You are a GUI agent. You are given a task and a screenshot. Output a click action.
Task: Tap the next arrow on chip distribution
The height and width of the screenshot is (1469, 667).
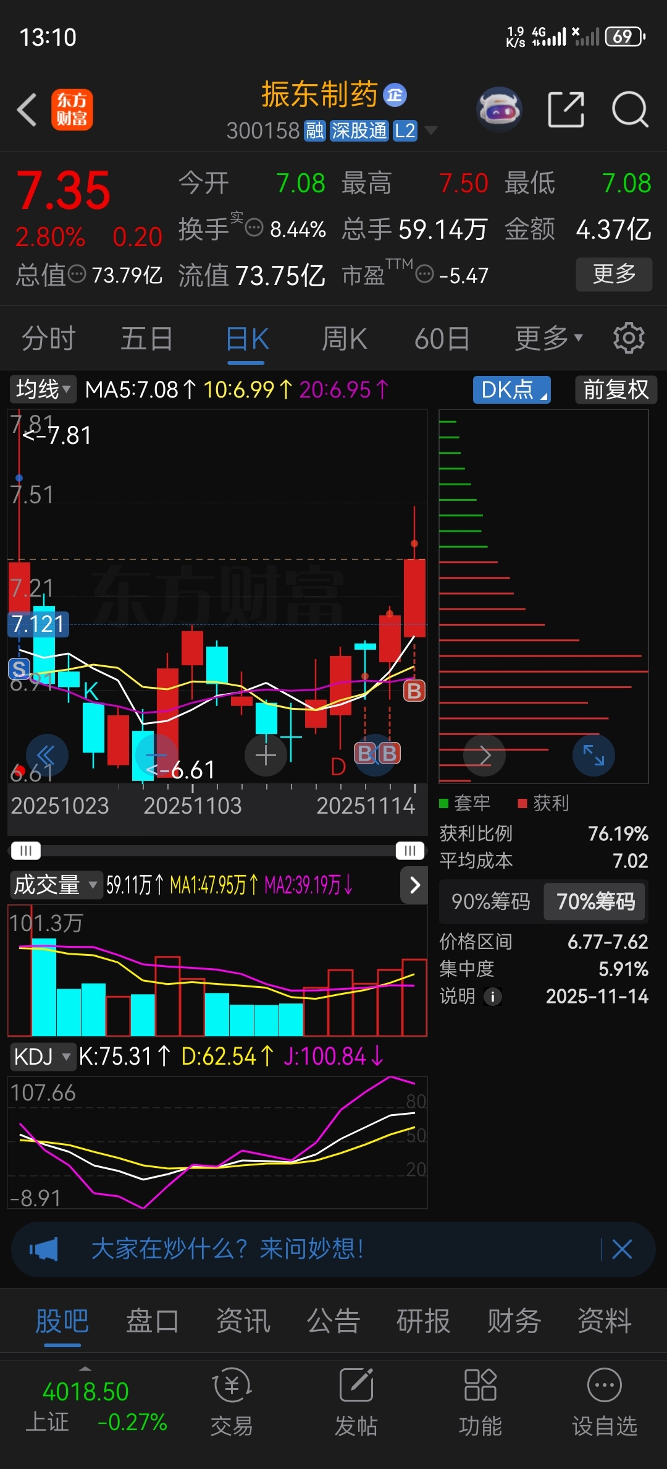(485, 755)
